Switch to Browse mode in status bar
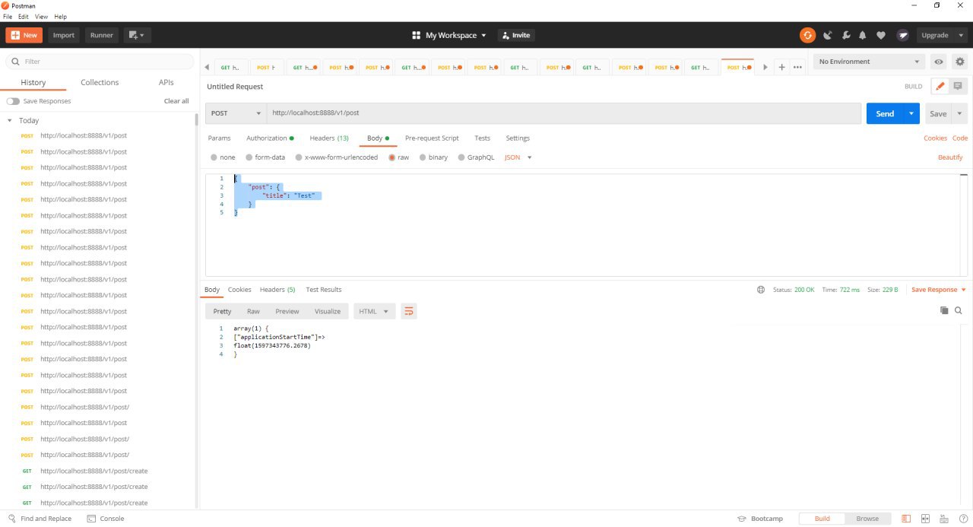973x527 pixels. 867,519
